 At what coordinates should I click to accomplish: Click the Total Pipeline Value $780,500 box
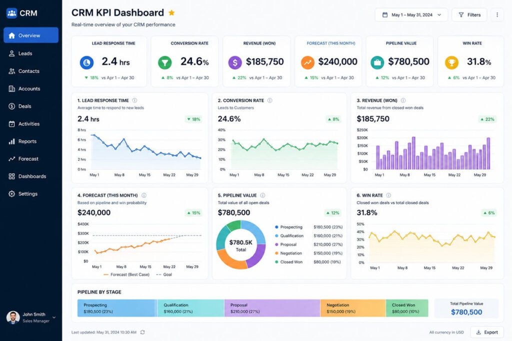(466, 309)
